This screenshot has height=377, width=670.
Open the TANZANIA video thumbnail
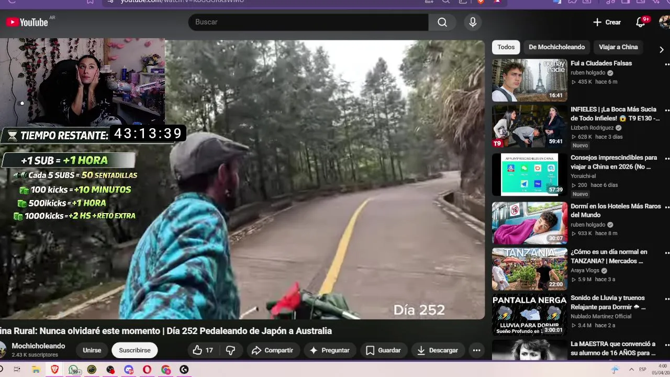click(x=529, y=269)
